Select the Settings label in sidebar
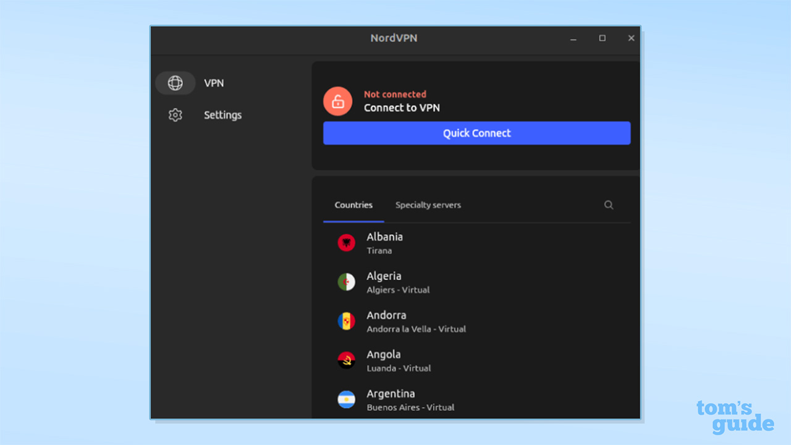 pyautogui.click(x=222, y=115)
